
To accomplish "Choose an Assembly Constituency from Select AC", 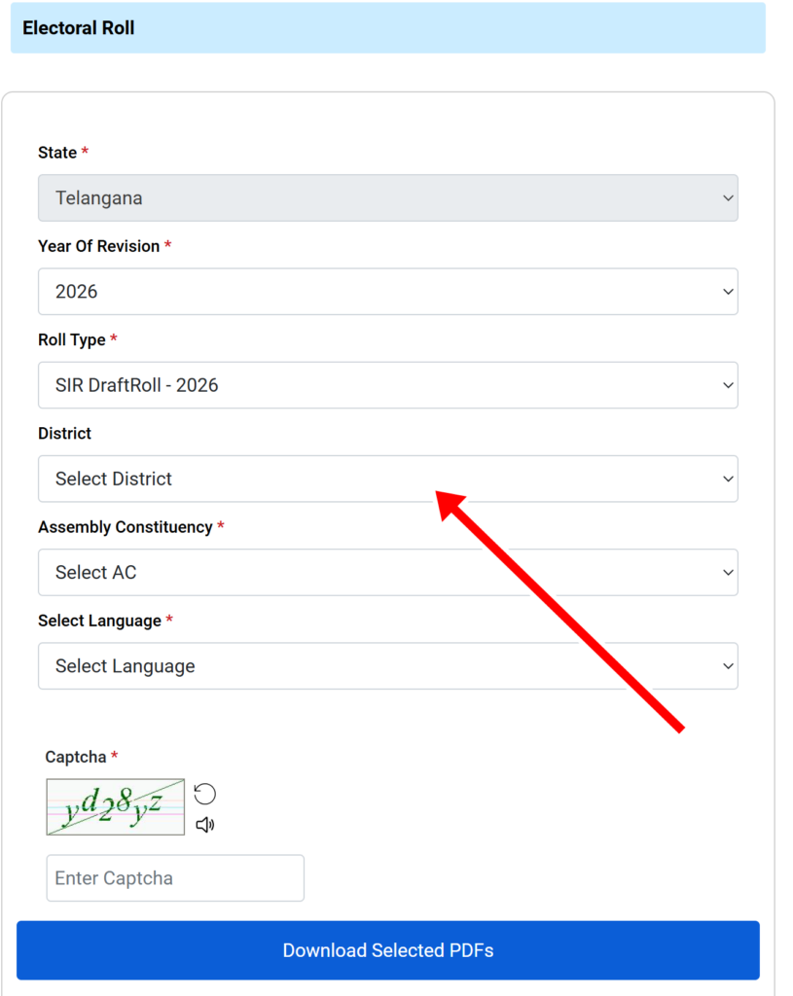I will (x=387, y=572).
